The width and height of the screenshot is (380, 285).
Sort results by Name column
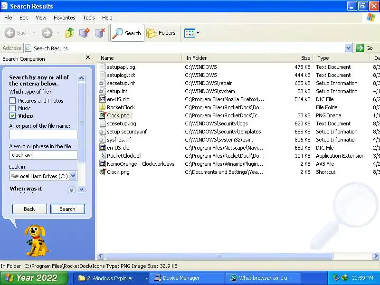(x=140, y=58)
